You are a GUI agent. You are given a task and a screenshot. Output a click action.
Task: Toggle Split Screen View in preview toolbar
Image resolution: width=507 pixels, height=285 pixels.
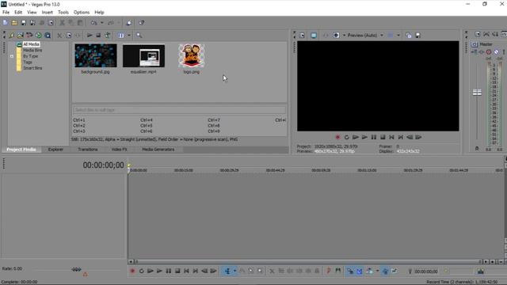(336, 35)
